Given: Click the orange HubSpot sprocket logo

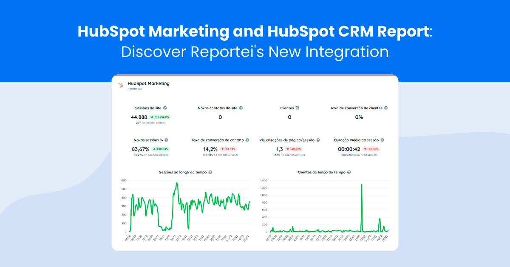Looking at the screenshot, I should tap(121, 85).
